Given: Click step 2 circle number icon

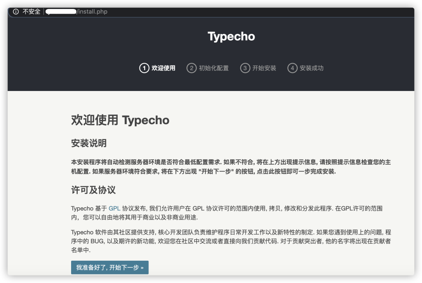Looking at the screenshot, I should [x=191, y=68].
